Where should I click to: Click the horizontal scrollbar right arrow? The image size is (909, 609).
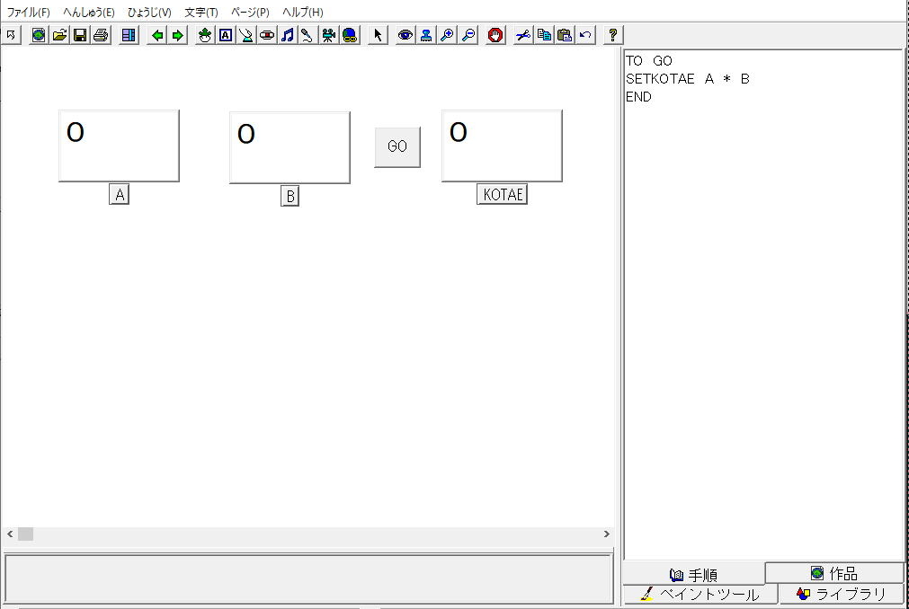(x=606, y=534)
